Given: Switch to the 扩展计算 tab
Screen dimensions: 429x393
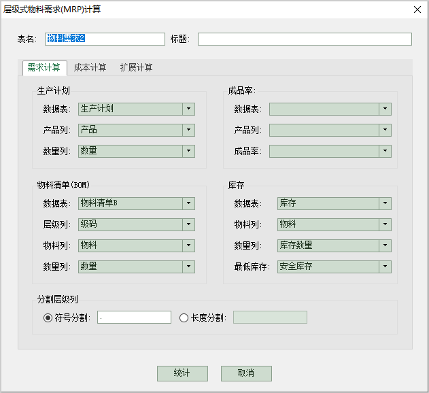Looking at the screenshot, I should pyautogui.click(x=136, y=67).
